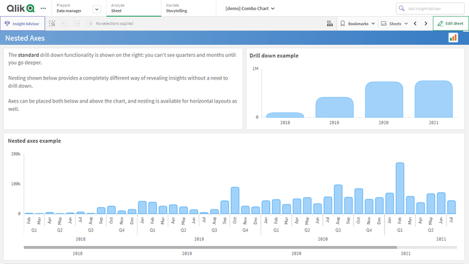Click the nested axes chart range scrollbar

[210, 247]
